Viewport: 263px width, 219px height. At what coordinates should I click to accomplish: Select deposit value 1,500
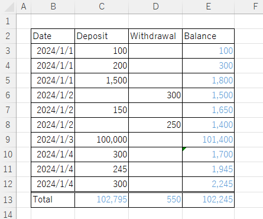click(102, 80)
